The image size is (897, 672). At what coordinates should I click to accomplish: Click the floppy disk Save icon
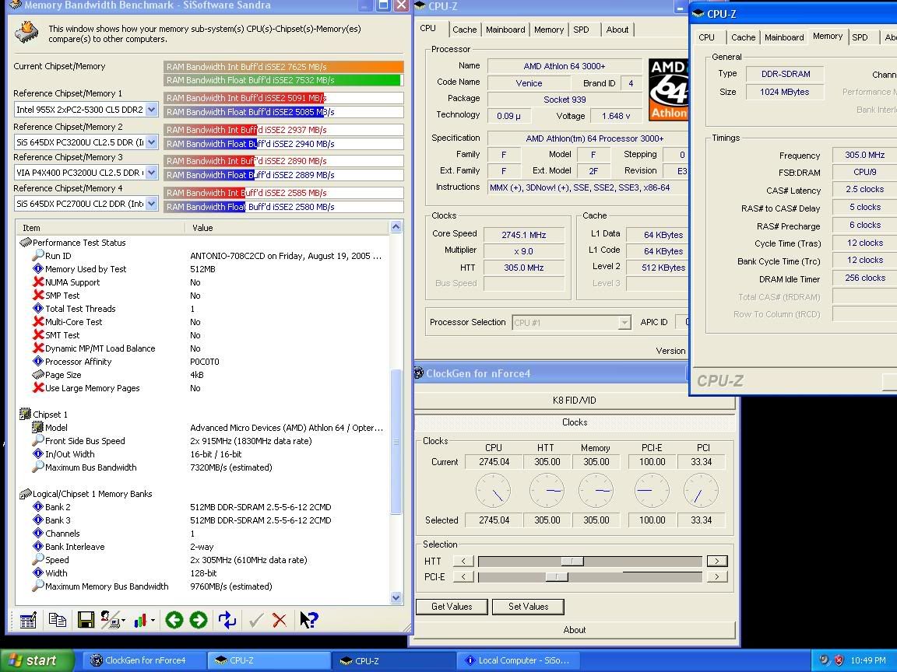(86, 620)
